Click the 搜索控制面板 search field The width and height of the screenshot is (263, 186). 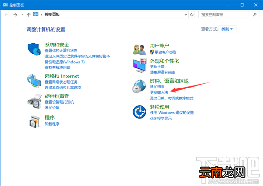[229, 15]
